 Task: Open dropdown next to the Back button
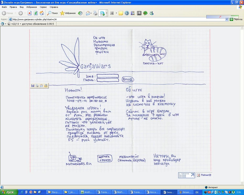coord(15,13)
